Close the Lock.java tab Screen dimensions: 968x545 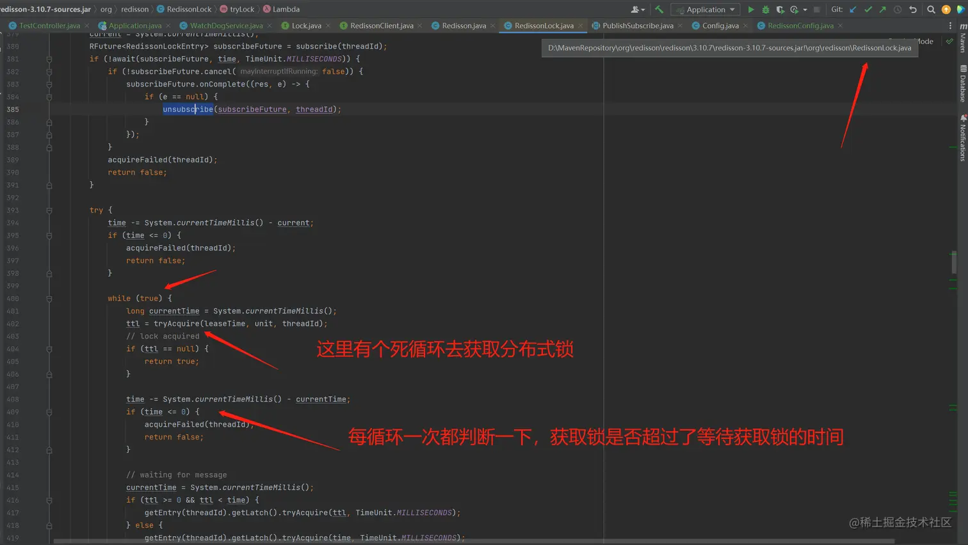[x=328, y=26]
